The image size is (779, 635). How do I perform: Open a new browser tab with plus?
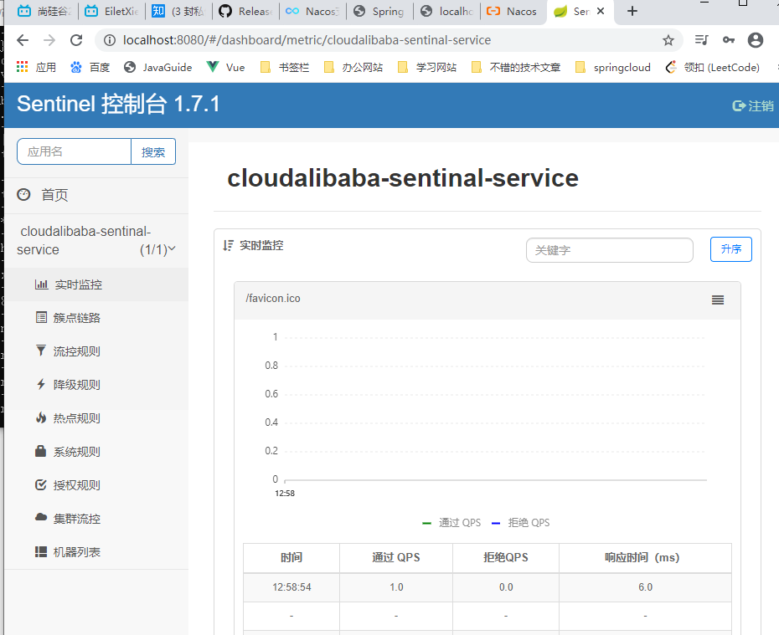point(632,11)
